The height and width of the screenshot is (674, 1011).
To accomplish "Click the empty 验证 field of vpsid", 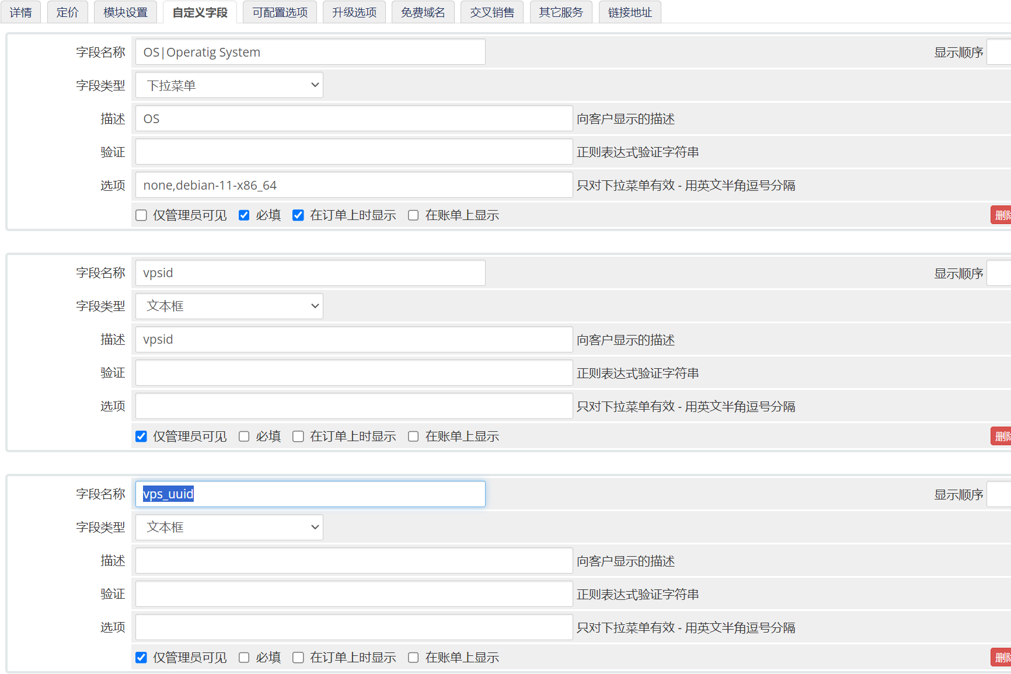I will [354, 373].
